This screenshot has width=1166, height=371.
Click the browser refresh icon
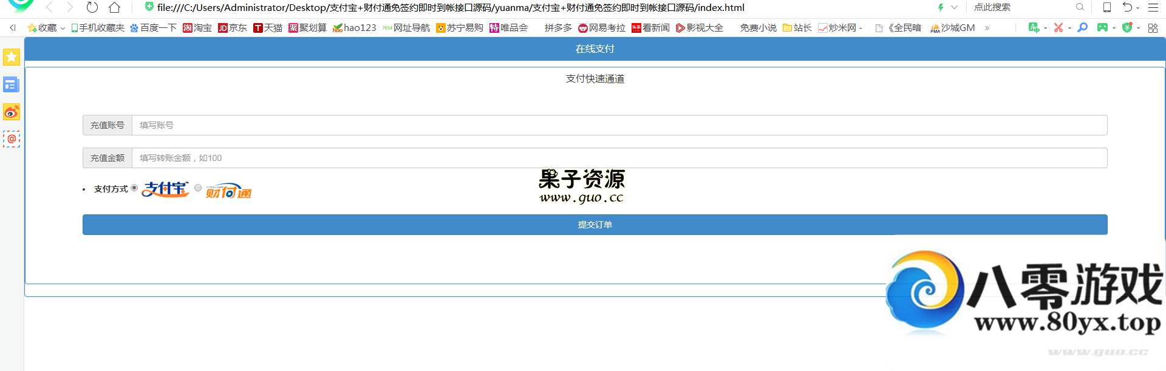pos(92,8)
